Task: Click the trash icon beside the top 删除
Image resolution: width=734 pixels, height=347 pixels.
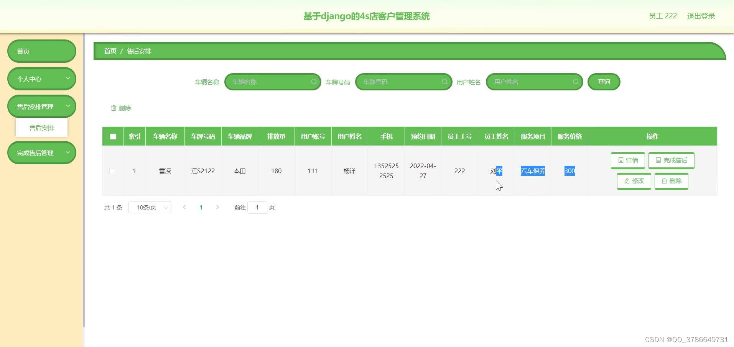Action: (x=114, y=108)
